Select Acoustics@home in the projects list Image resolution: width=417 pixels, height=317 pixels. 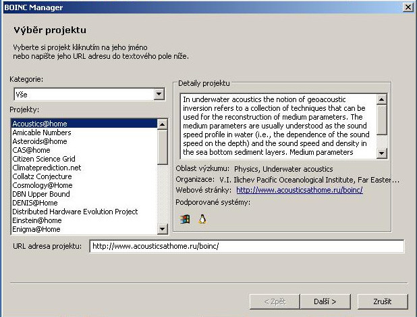84,124
